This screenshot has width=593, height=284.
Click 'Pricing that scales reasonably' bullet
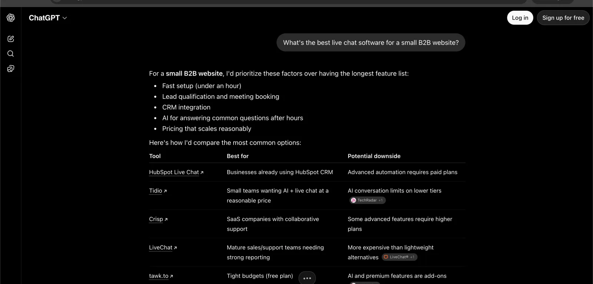coord(206,129)
